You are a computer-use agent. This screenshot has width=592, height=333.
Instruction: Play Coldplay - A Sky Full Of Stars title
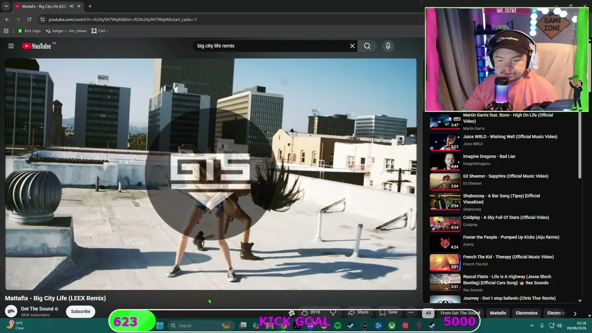[x=506, y=217]
